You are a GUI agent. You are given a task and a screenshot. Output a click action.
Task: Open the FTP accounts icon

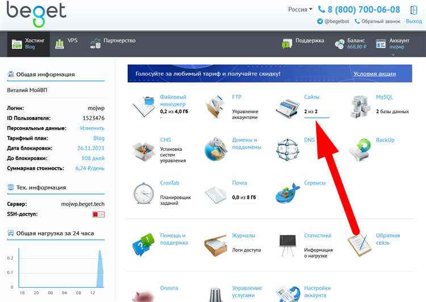click(x=216, y=107)
